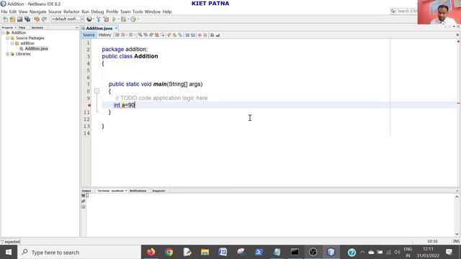The image size is (461, 259).
Task: Open Firefox from the taskbar
Action: coord(151,252)
